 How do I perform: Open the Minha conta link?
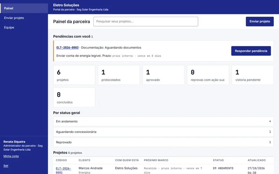11,156
